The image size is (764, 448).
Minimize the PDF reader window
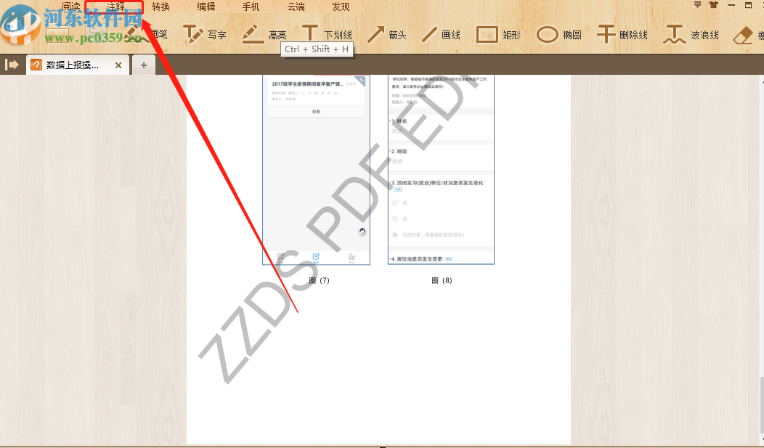point(731,5)
